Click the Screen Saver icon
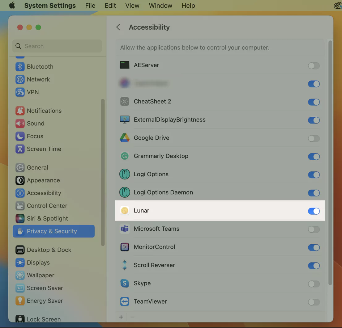This screenshot has width=342, height=328. [x=20, y=288]
